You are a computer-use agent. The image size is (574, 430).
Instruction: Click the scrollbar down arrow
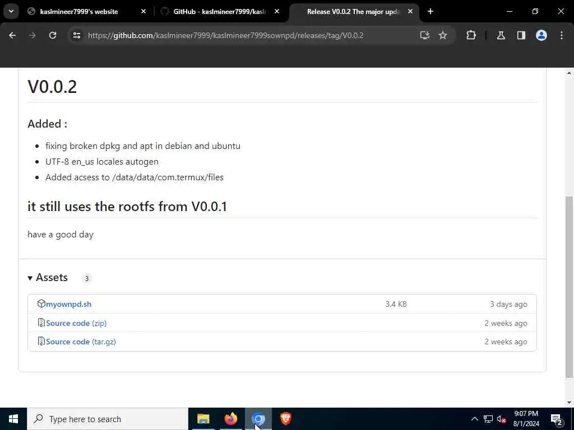click(x=569, y=403)
